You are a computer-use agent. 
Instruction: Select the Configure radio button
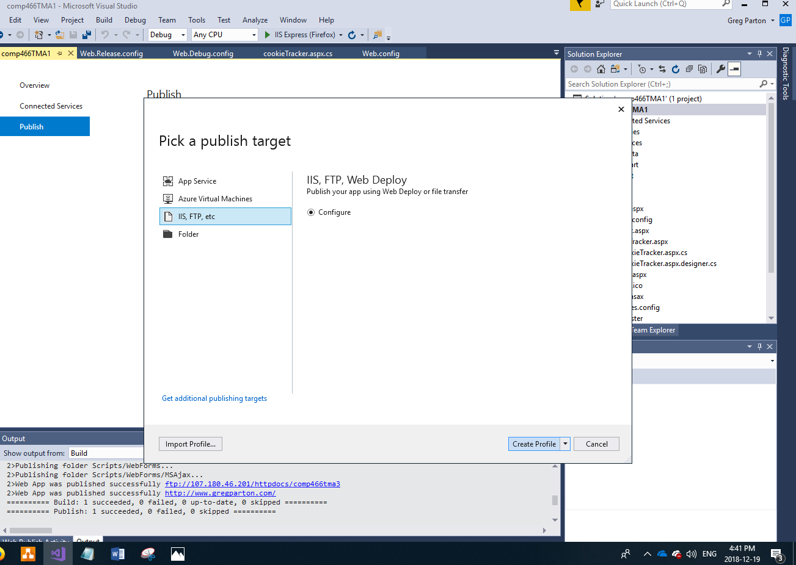click(x=311, y=212)
